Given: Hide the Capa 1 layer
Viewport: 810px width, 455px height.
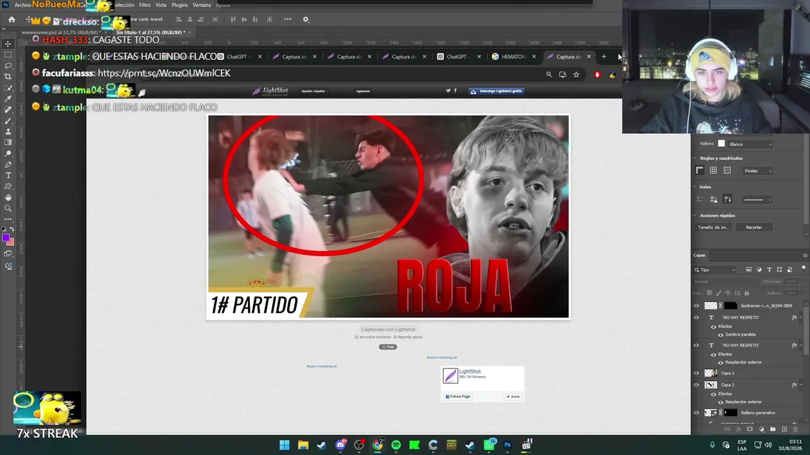Looking at the screenshot, I should pyautogui.click(x=697, y=373).
